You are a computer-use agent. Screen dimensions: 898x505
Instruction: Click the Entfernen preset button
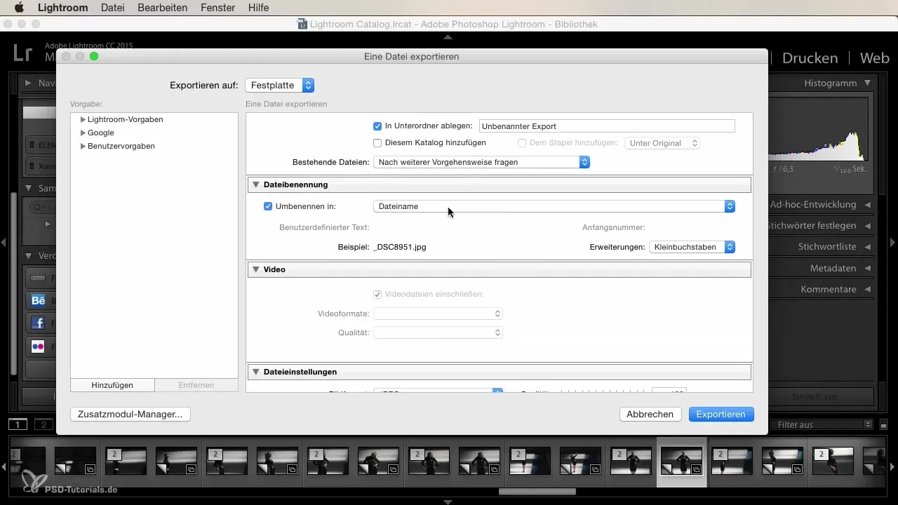click(x=196, y=385)
